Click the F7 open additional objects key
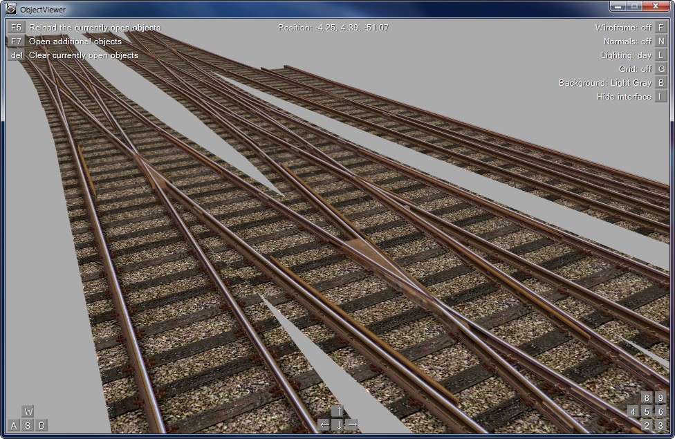The width and height of the screenshot is (675, 439). [x=17, y=41]
